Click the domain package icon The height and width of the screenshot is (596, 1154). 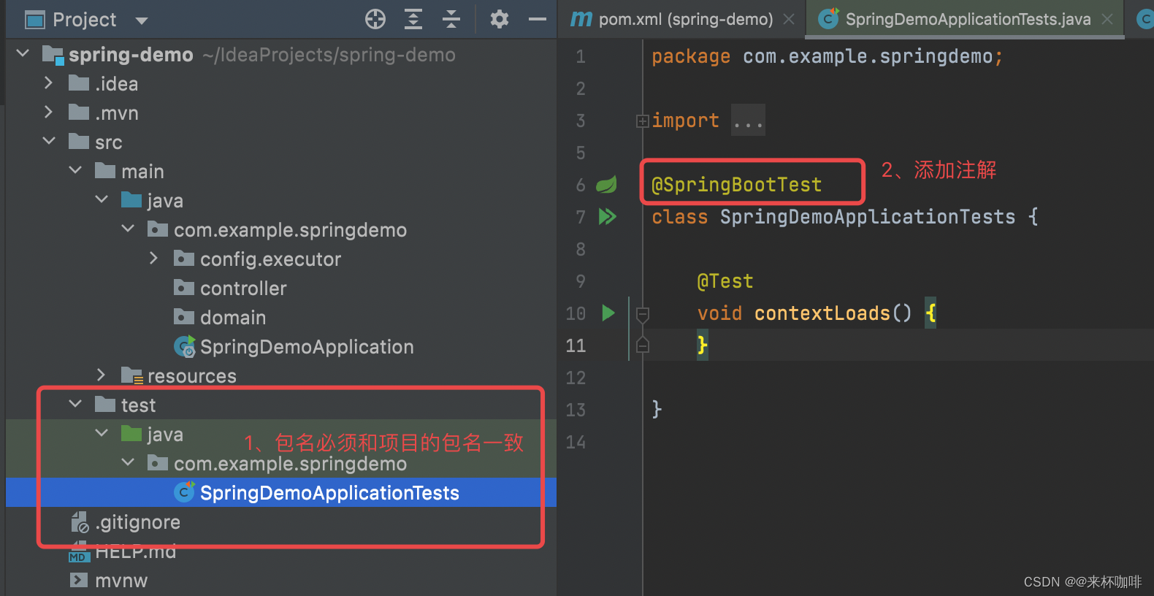point(184,317)
